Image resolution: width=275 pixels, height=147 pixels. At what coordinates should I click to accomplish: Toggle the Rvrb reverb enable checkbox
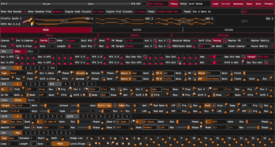[x=214, y=105]
